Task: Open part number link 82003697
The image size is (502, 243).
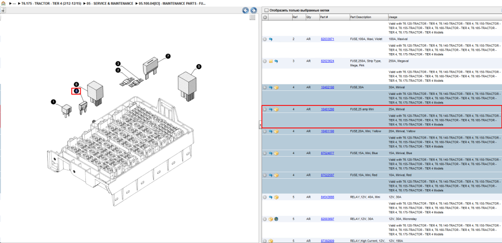Action: 327,219
